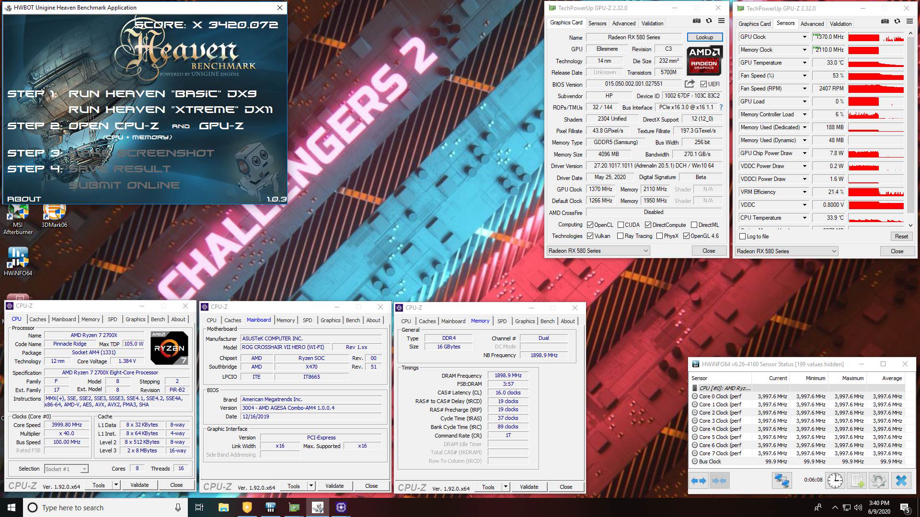Open the Tools dropdown arrow in the CPU-Z CPU window
Image resolution: width=920 pixels, height=517 pixels.
point(116,485)
